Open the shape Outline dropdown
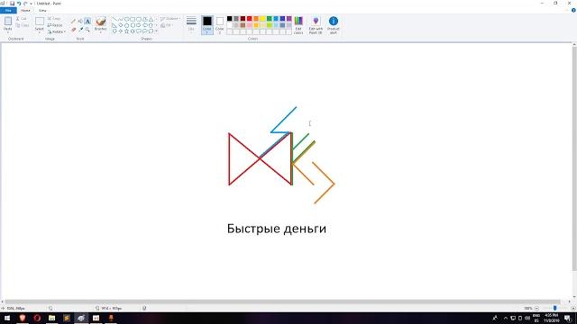 (170, 19)
